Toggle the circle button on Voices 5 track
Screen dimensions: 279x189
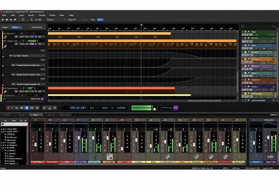pyautogui.click(x=243, y=52)
